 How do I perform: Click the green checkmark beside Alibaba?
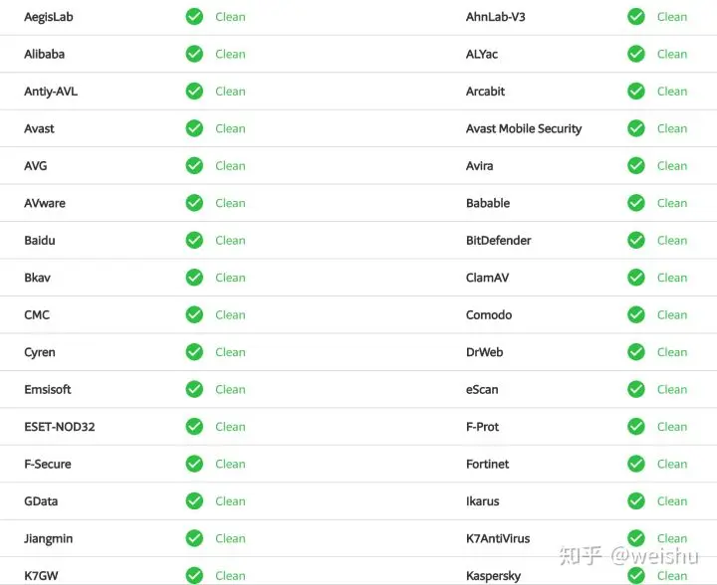point(194,54)
